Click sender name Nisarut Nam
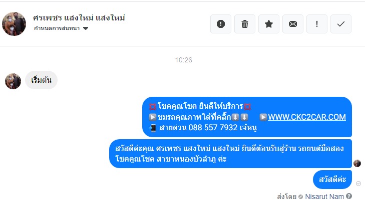 point(324,197)
